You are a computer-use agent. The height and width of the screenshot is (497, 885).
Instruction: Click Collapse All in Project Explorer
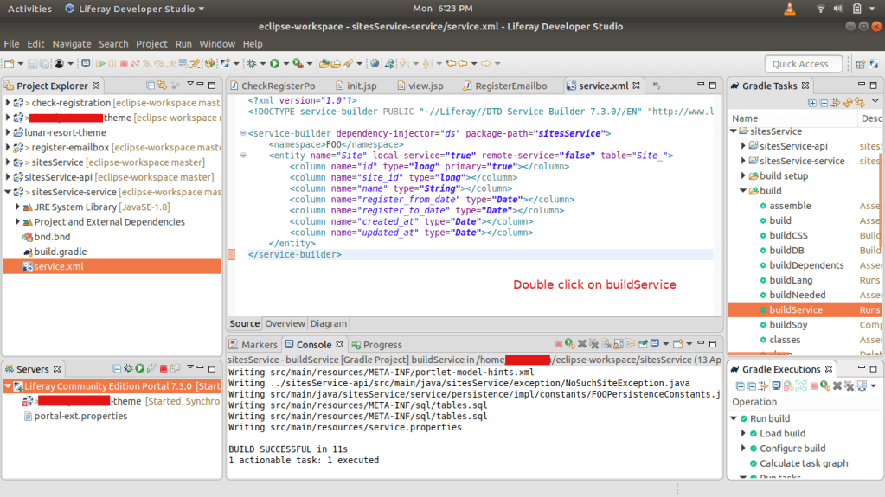point(151,86)
